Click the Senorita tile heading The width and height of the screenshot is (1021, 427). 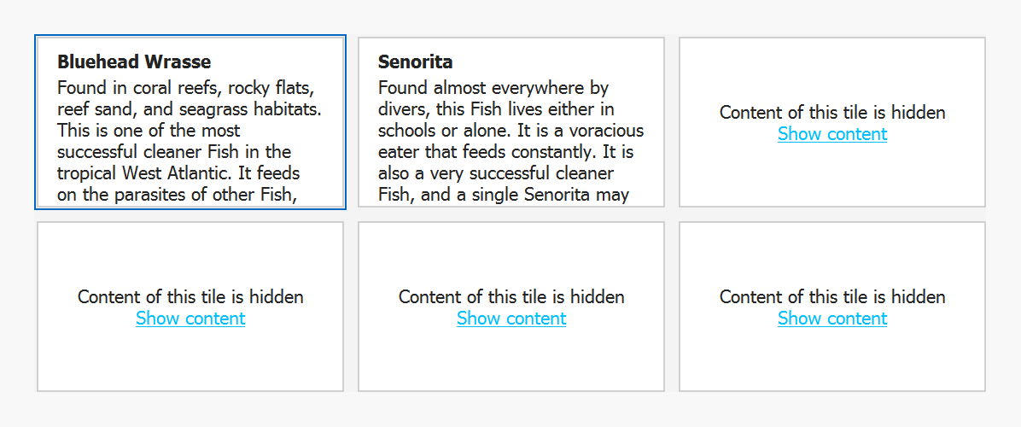415,62
